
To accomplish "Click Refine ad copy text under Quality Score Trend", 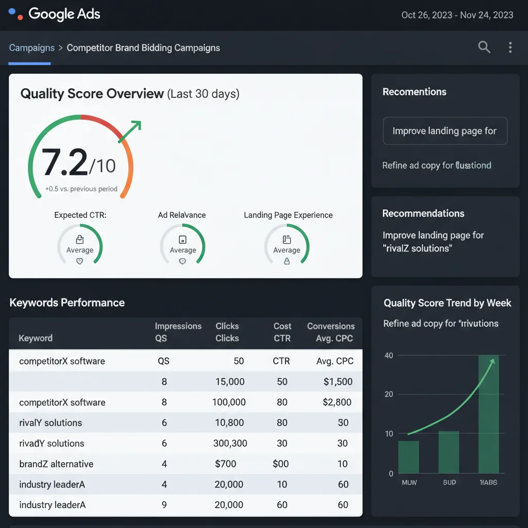I will pyautogui.click(x=441, y=323).
